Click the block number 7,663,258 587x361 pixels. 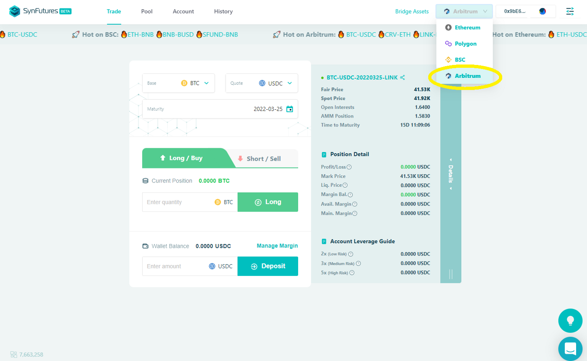[x=31, y=354]
